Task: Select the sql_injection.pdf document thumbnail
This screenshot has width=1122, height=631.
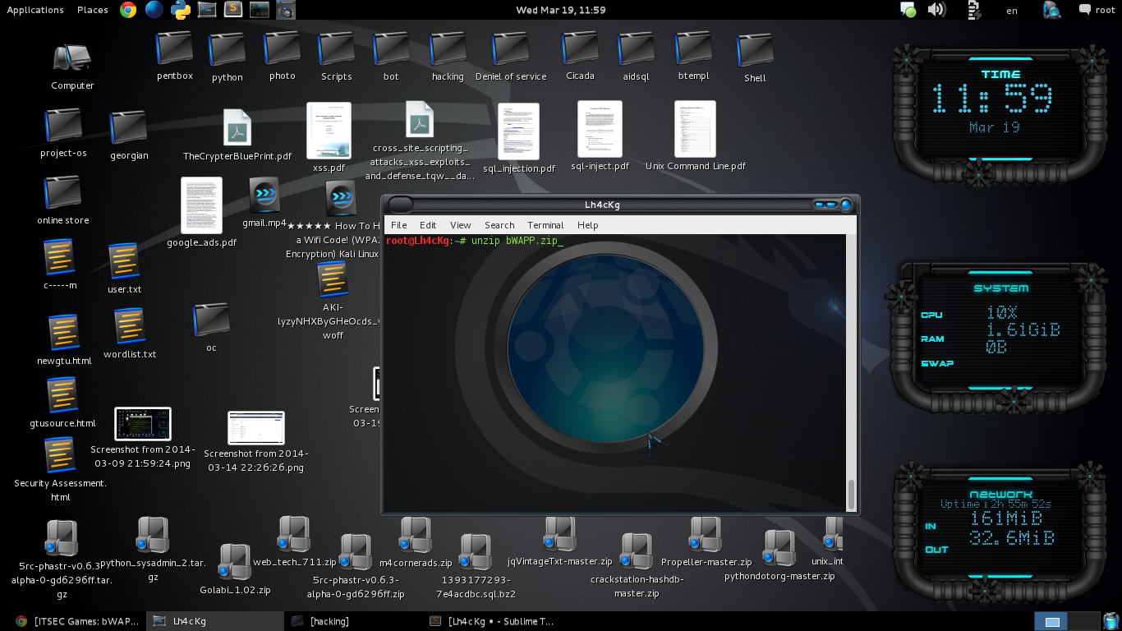Action: tap(518, 131)
